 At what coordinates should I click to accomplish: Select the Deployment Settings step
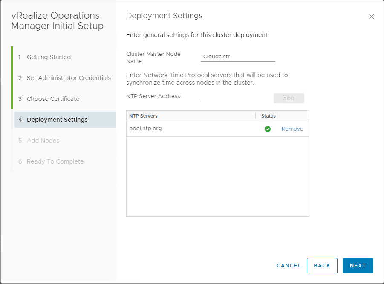point(57,120)
